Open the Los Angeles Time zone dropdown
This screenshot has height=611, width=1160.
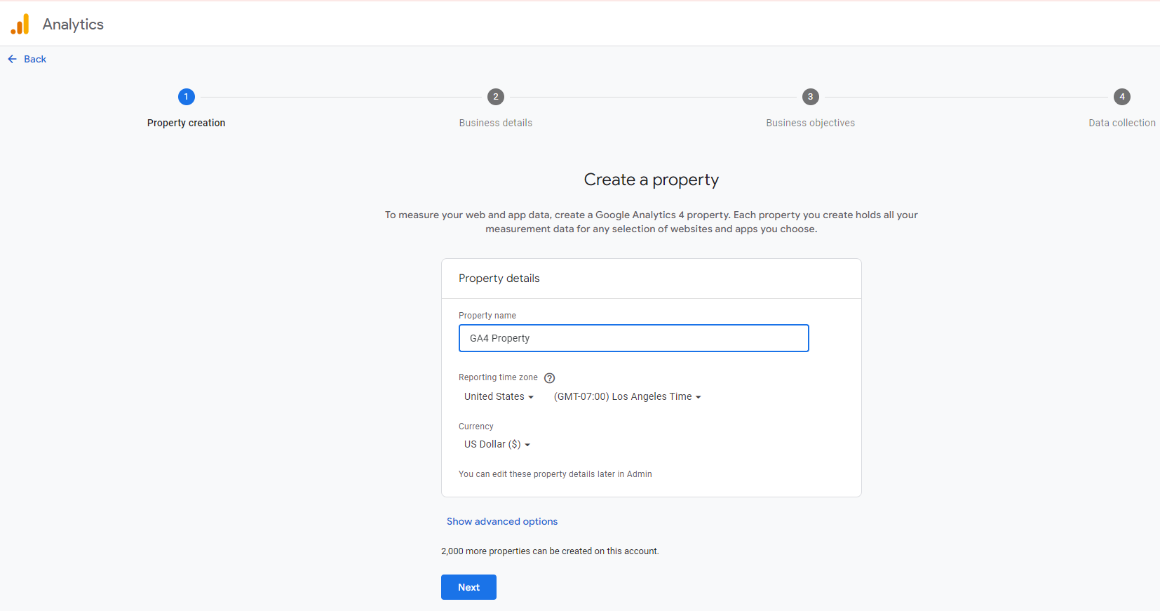[627, 396]
